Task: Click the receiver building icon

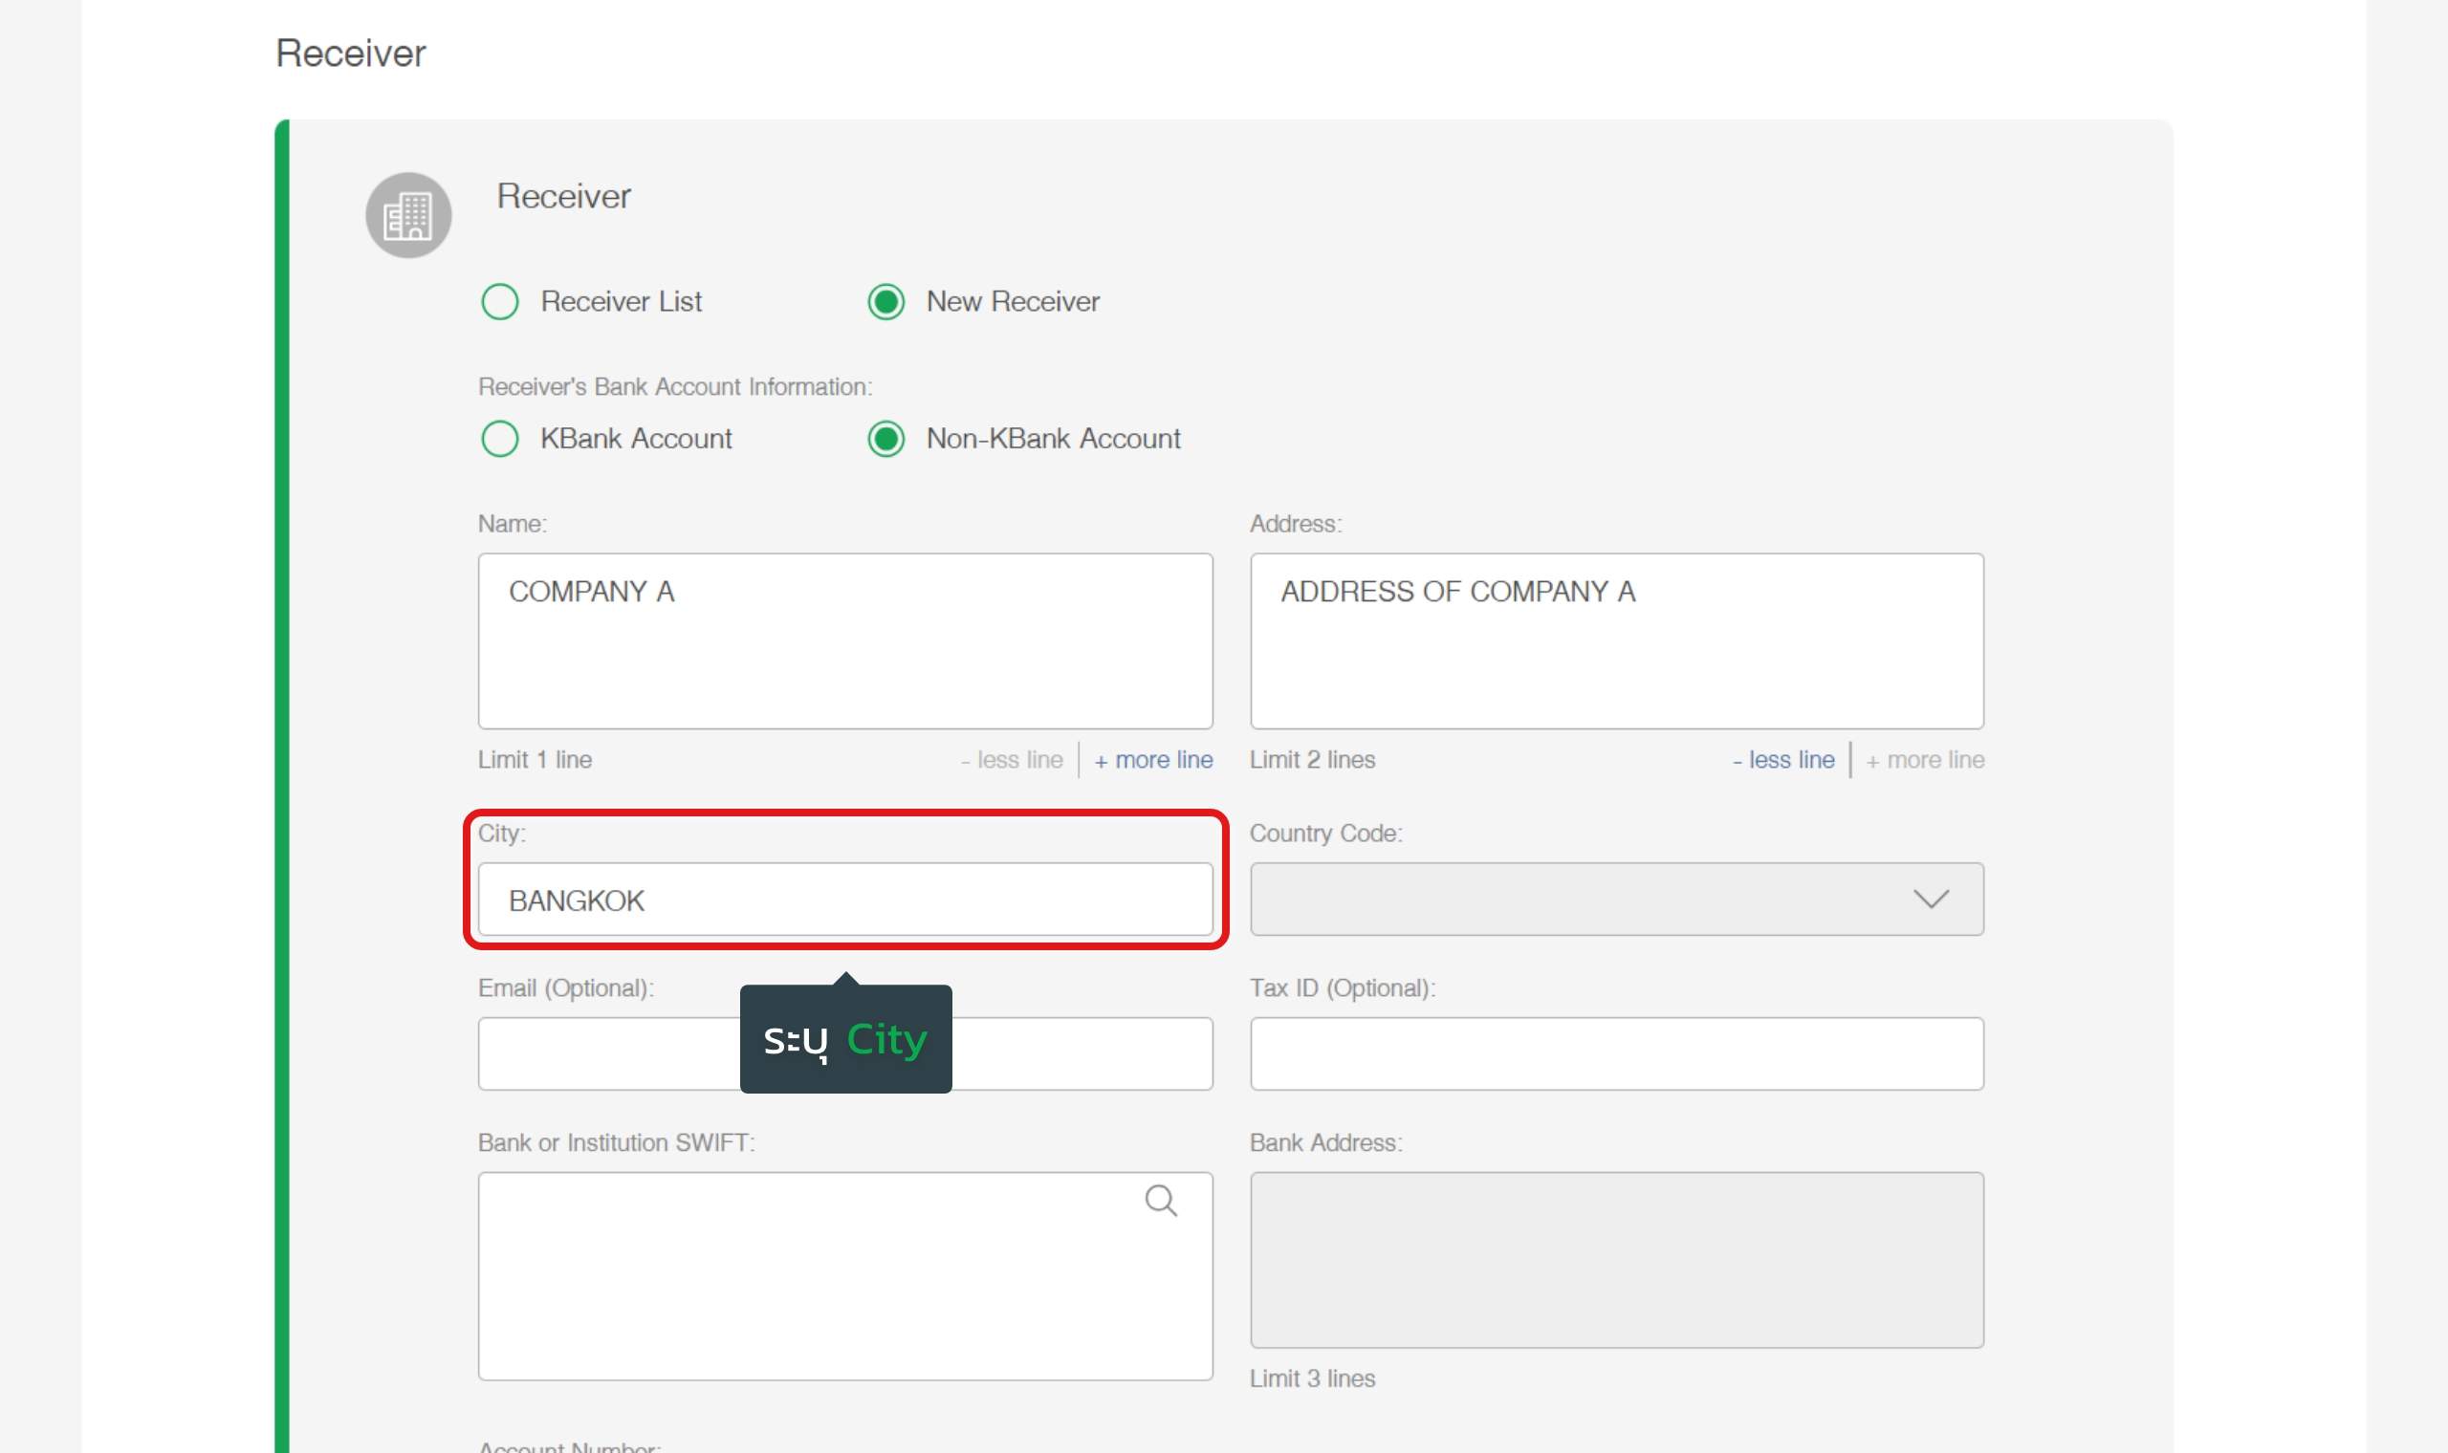Action: [x=408, y=215]
